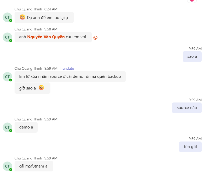
Task: Translate the 9:59 AM message
Action: pyautogui.click(x=67, y=69)
